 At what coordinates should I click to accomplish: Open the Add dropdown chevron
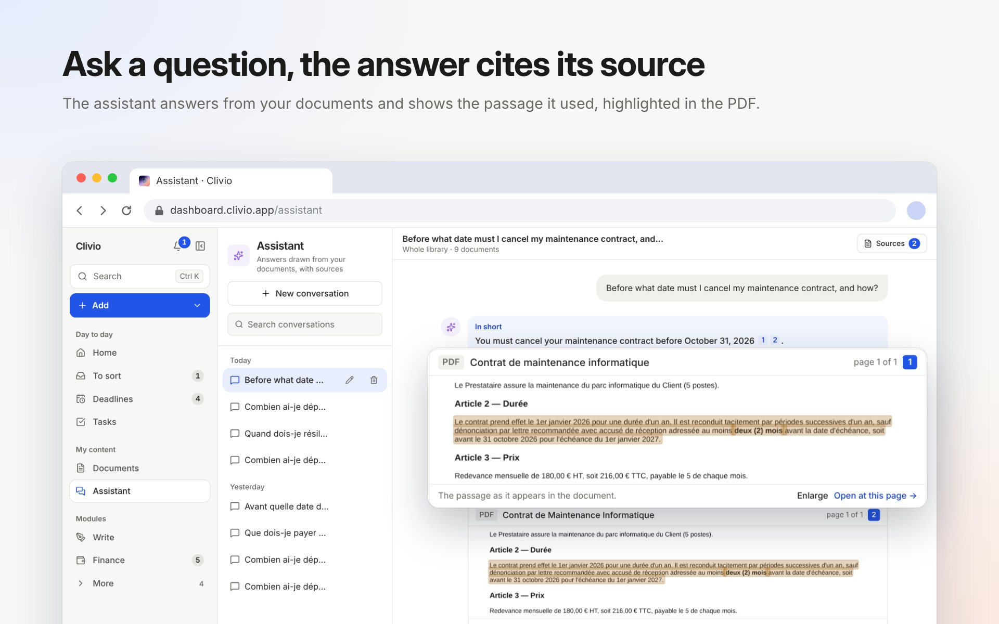197,305
